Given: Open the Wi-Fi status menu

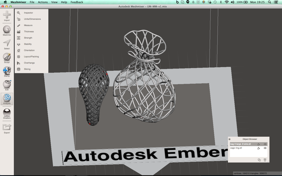Looking at the screenshot, I should pos(227,2).
